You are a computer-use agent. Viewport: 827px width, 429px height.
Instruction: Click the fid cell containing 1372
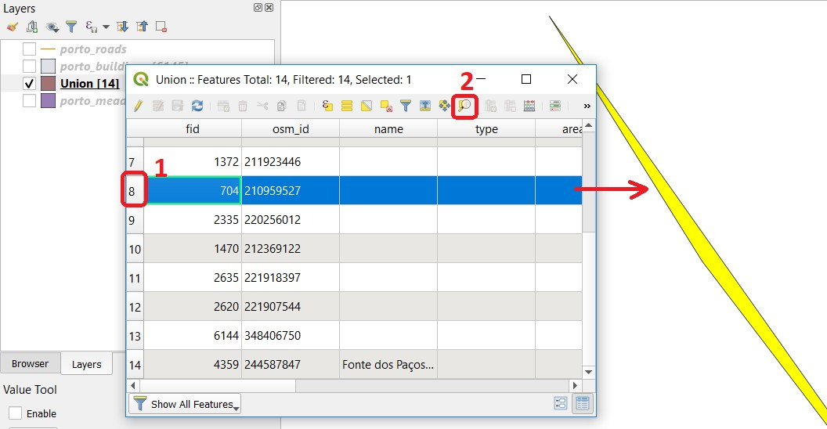(x=193, y=162)
